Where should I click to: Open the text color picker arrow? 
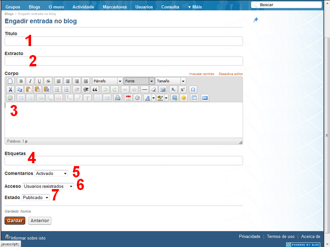(154, 98)
